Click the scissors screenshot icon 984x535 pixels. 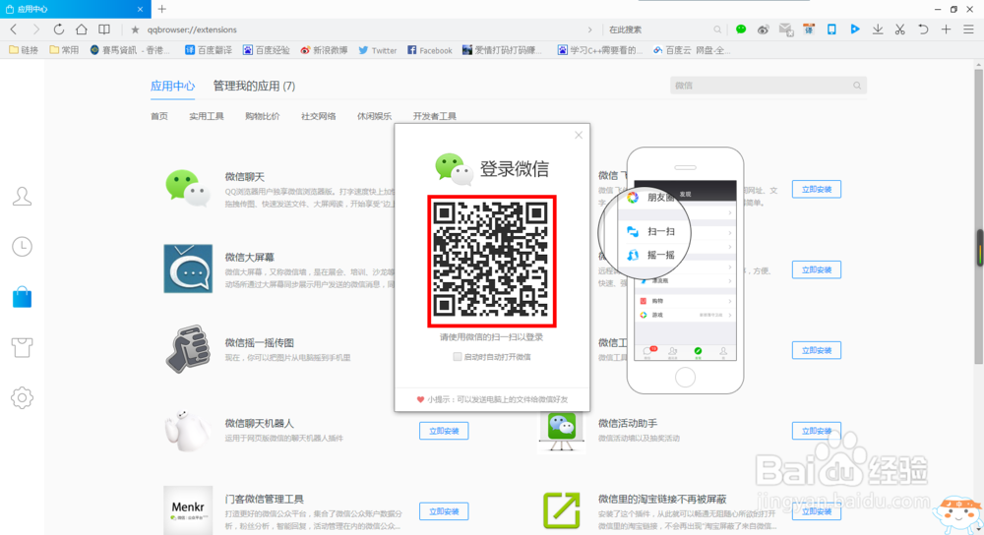[900, 30]
